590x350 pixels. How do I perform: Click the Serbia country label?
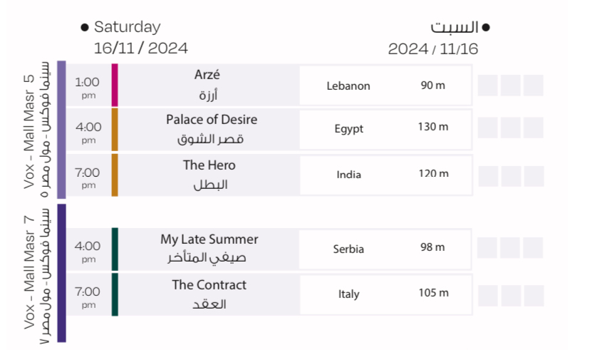(348, 249)
